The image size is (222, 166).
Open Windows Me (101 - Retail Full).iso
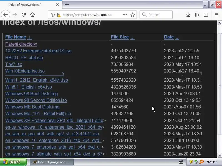(38, 114)
